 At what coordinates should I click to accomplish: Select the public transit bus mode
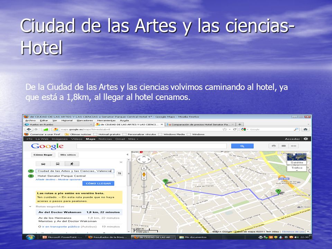[58, 164]
